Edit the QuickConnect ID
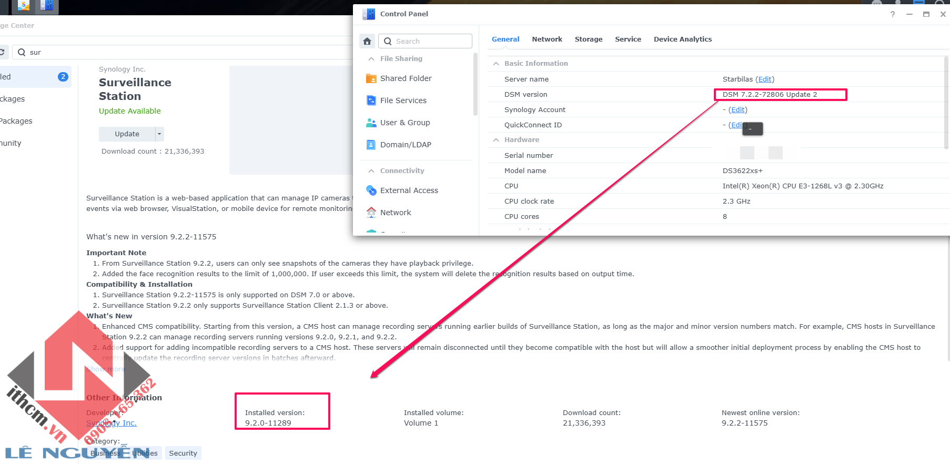 click(736, 125)
